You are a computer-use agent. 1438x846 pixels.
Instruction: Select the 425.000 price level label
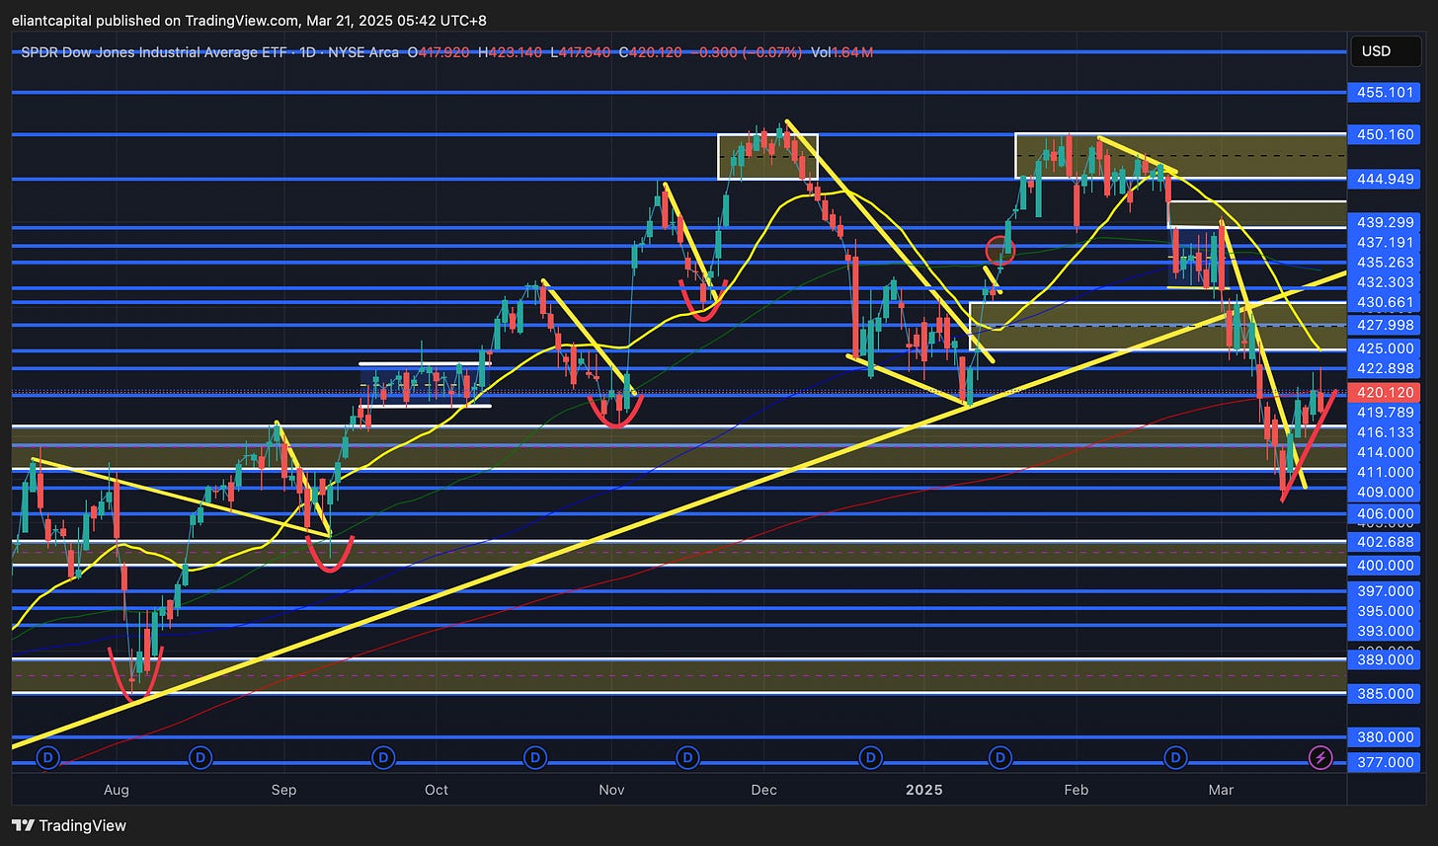1387,348
